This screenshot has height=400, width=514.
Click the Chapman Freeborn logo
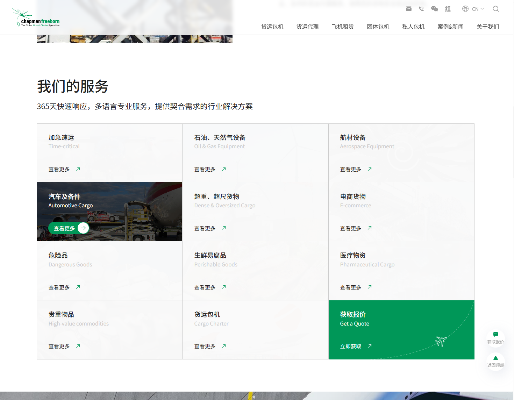coord(36,18)
